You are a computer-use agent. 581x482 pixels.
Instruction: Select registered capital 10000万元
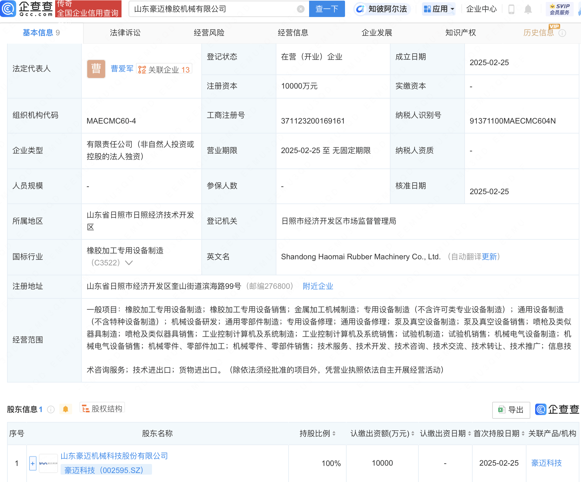pos(299,86)
